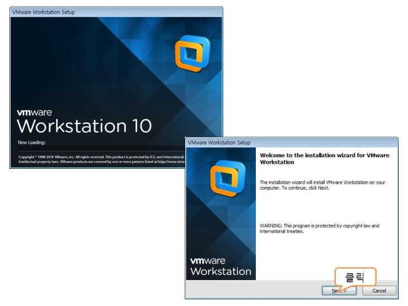Click the vmware Workstation branding in wizard banner
408x306 pixels.
click(221, 266)
